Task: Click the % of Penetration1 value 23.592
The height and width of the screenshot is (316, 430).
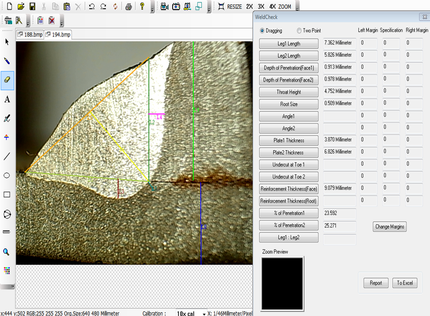Action: click(340, 213)
